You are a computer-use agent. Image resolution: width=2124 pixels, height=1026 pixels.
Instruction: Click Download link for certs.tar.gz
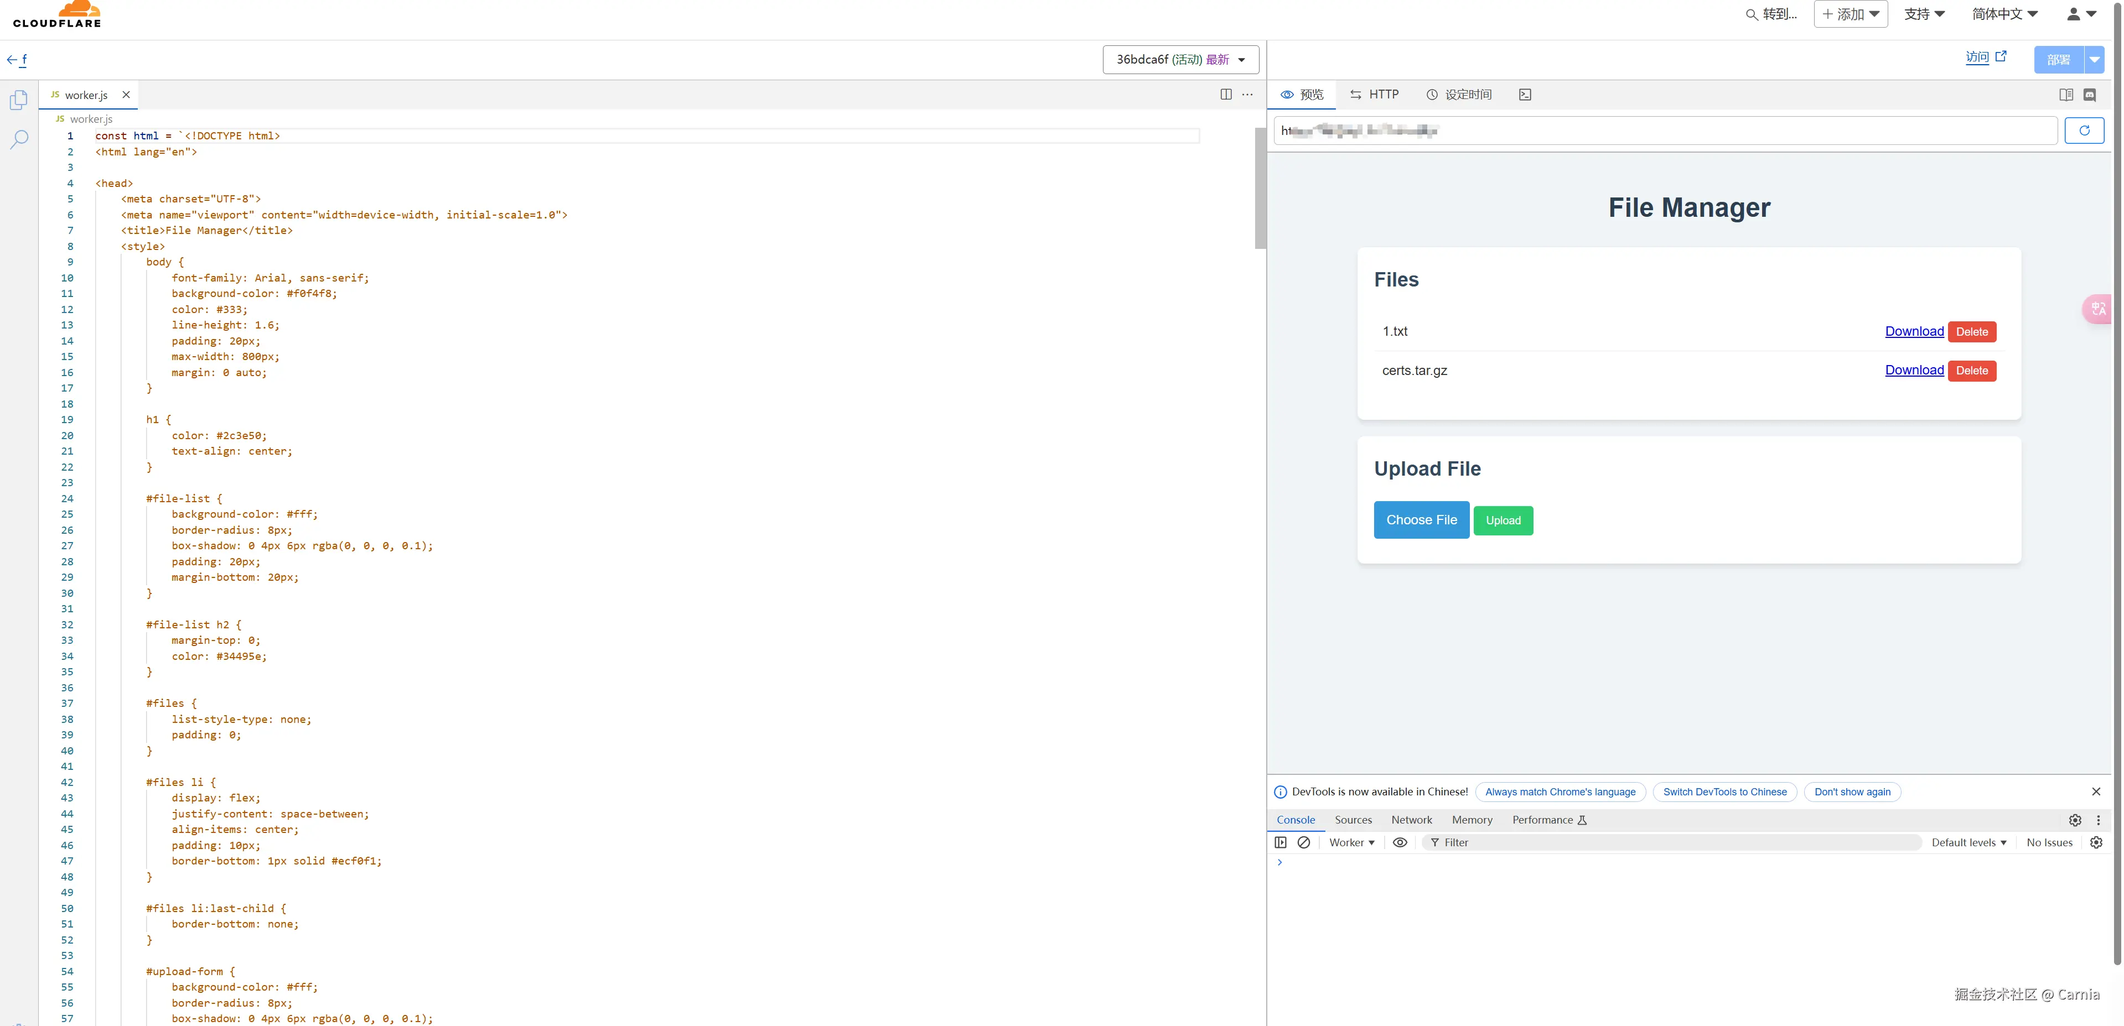pos(1914,370)
